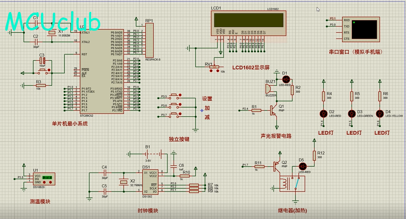Select resistor R11 1k
Viewport: 406px width, 219px height.
pyautogui.click(x=259, y=167)
